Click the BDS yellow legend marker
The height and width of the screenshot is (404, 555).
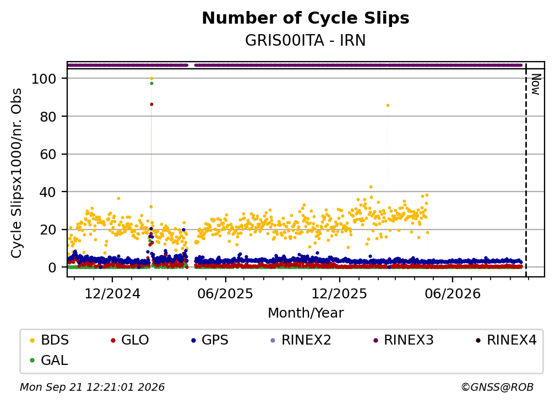(32, 340)
